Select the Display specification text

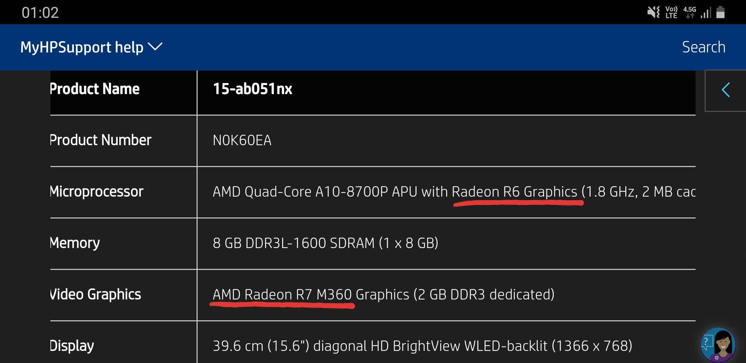pos(422,346)
